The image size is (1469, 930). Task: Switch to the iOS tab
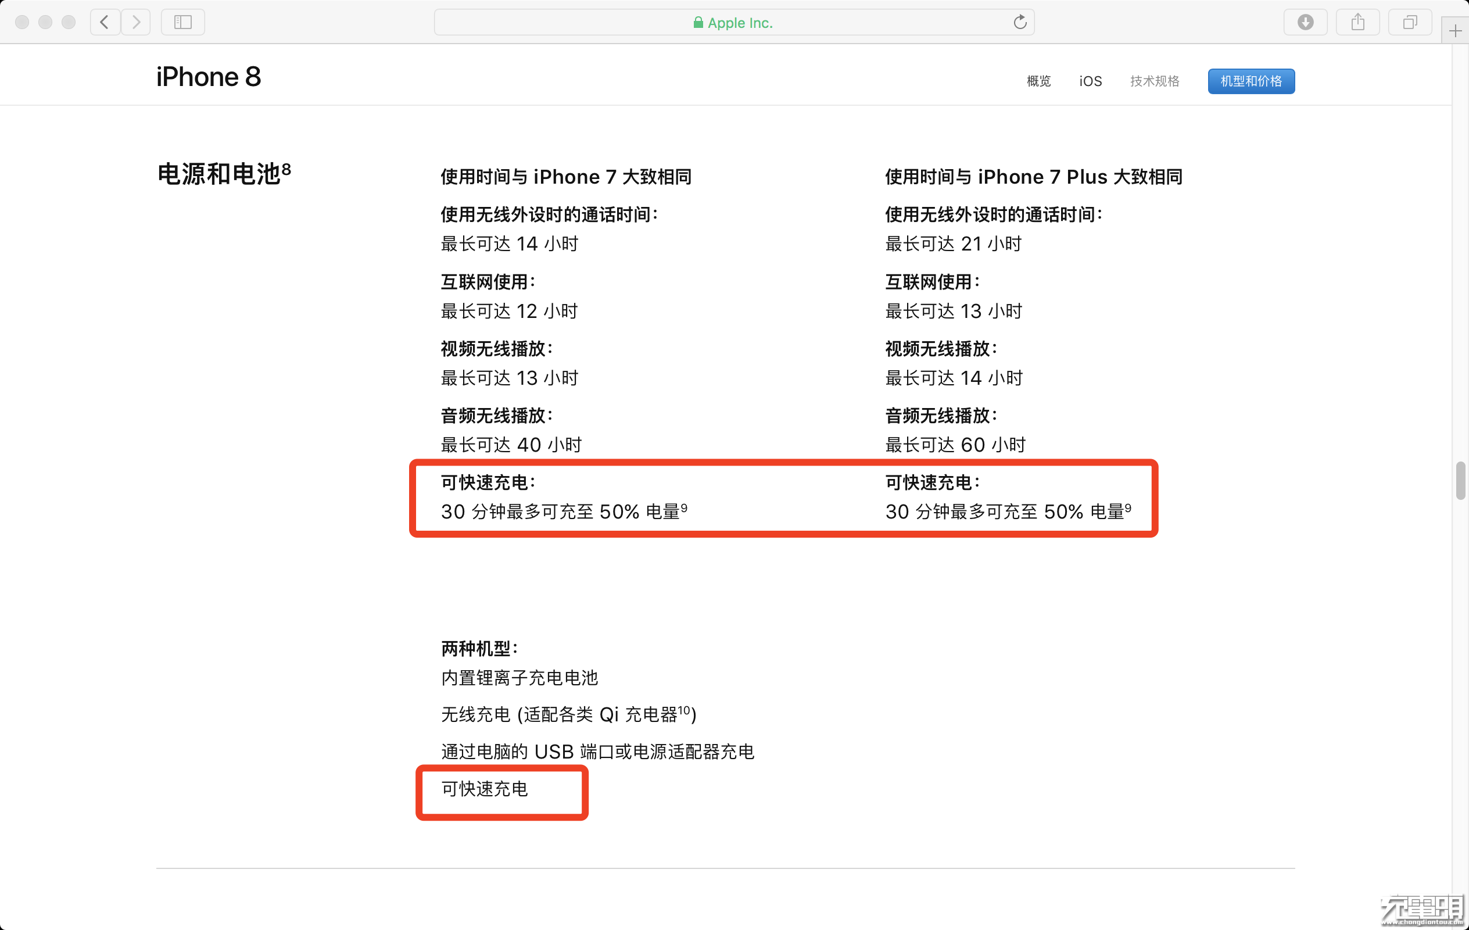(x=1090, y=81)
